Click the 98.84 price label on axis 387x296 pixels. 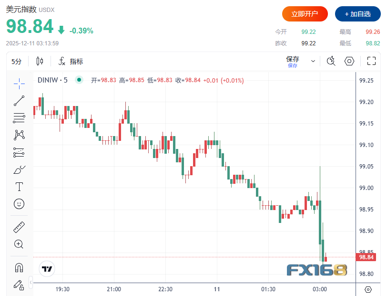point(366,257)
